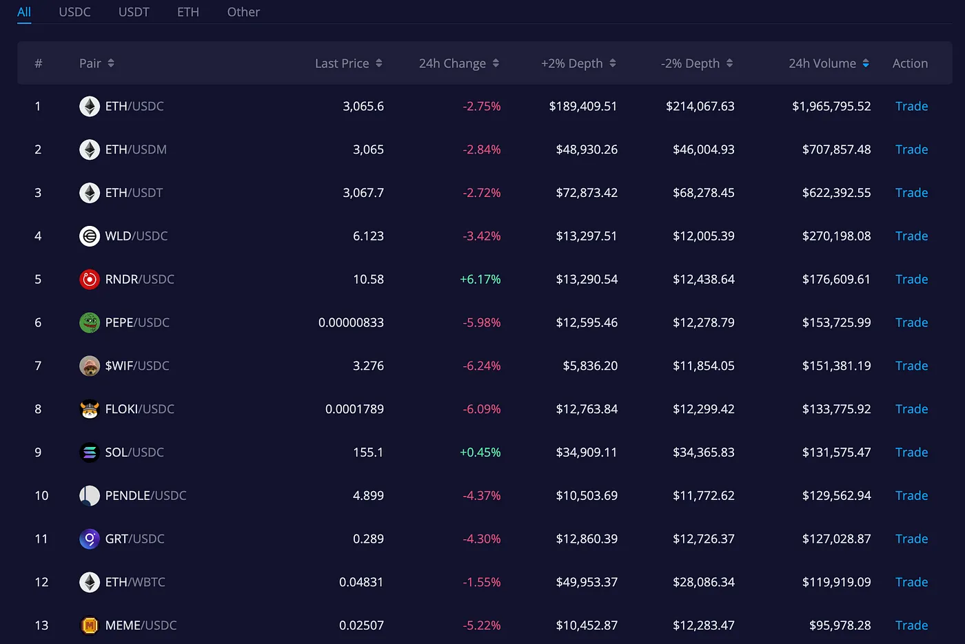Screen dimensions: 965x644
Task: Click the -6.24% change value
Action: pyautogui.click(x=482, y=366)
